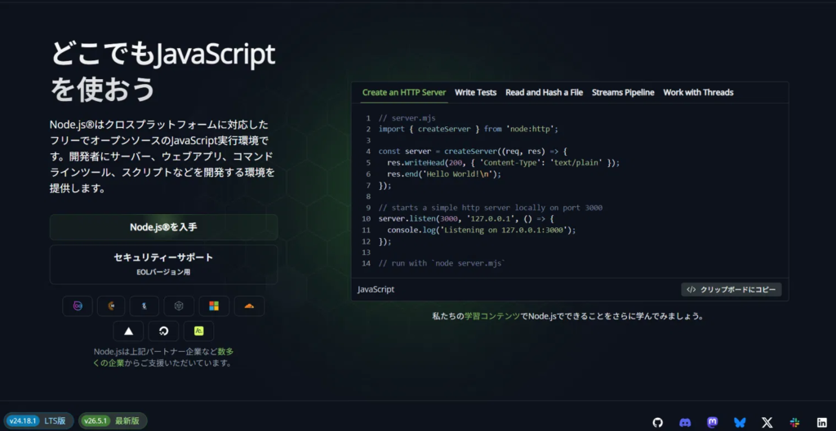
Task: Select the Create an HTTP Server tab
Action: (x=404, y=93)
